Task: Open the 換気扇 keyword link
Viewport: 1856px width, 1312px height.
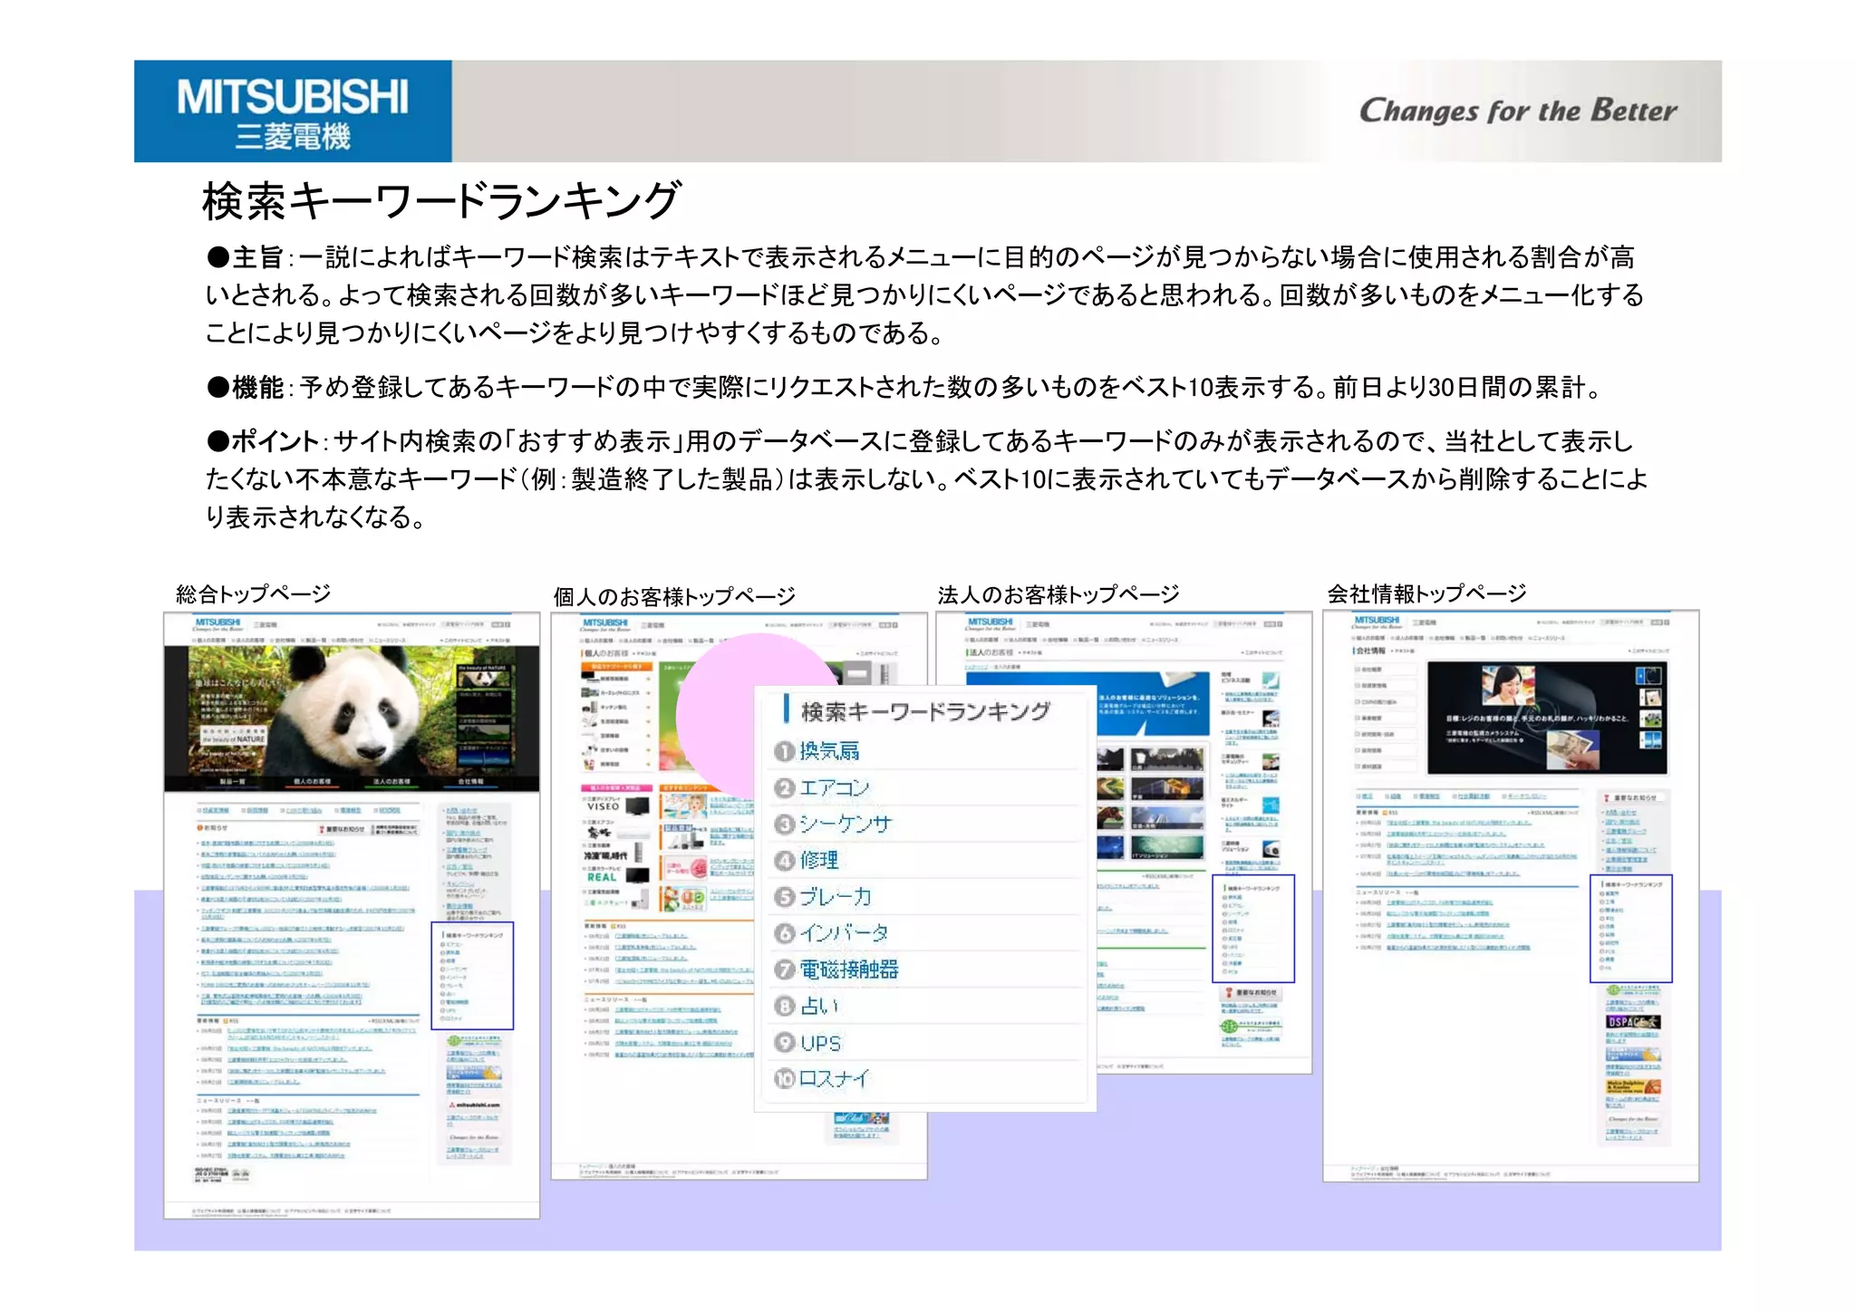Action: pos(828,751)
